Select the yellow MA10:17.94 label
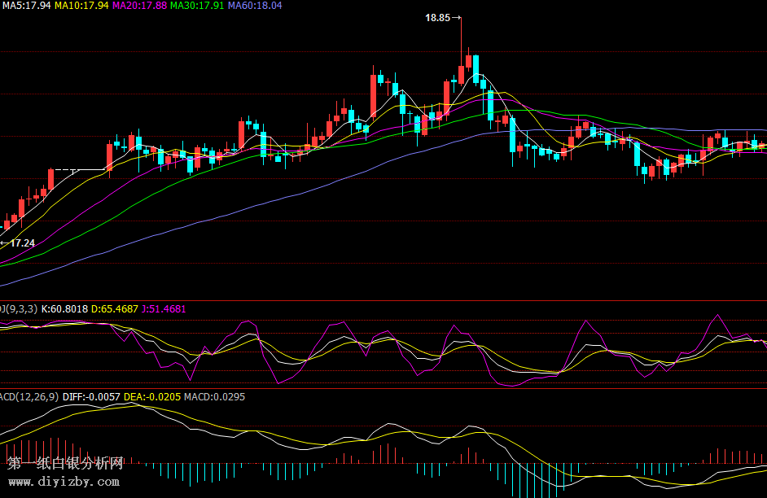Image resolution: width=767 pixels, height=498 pixels. tap(81, 5)
